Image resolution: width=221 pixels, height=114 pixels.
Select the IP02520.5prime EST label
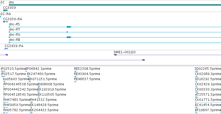[x=13, y=69]
